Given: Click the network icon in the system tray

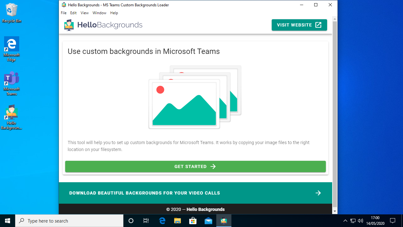Looking at the screenshot, I should tap(353, 221).
